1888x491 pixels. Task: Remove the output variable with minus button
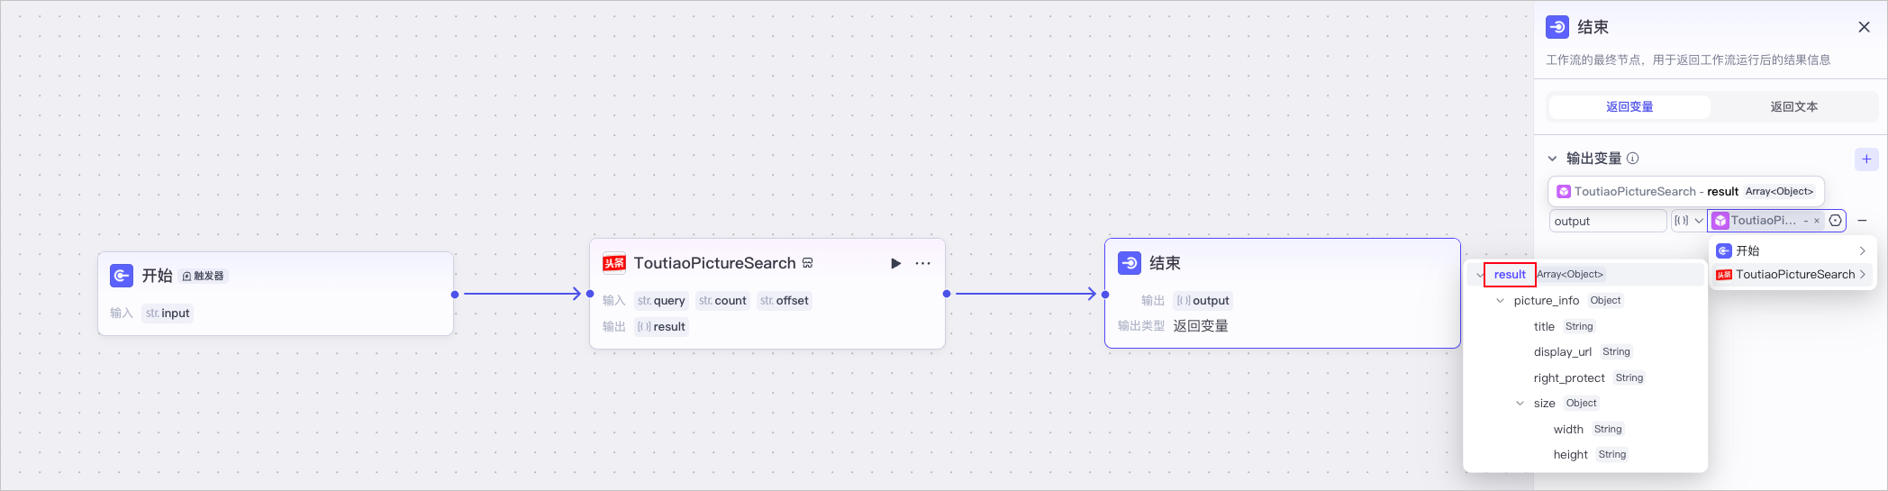coord(1862,221)
